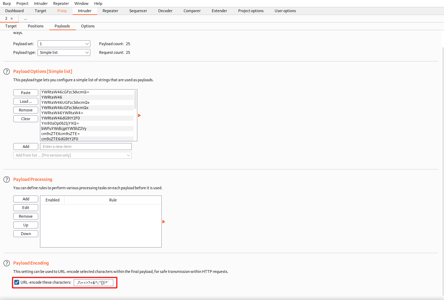Switch to the Decoder tab

click(x=165, y=11)
